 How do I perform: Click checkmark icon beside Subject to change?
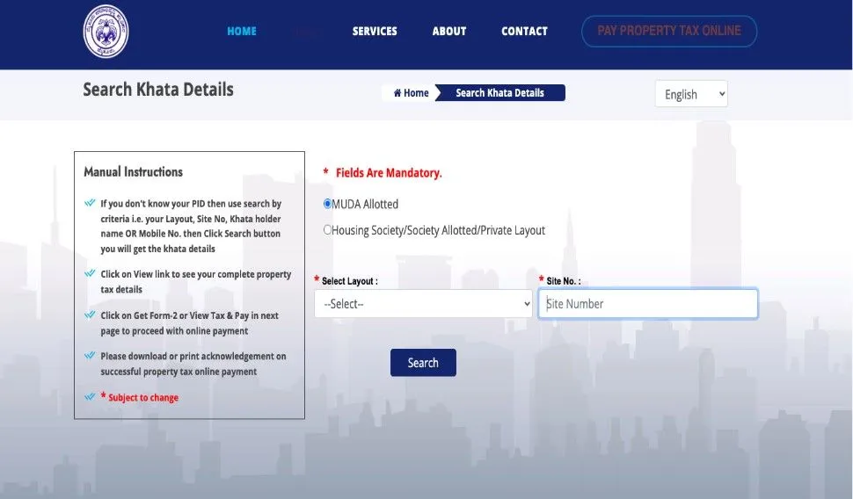click(x=90, y=397)
